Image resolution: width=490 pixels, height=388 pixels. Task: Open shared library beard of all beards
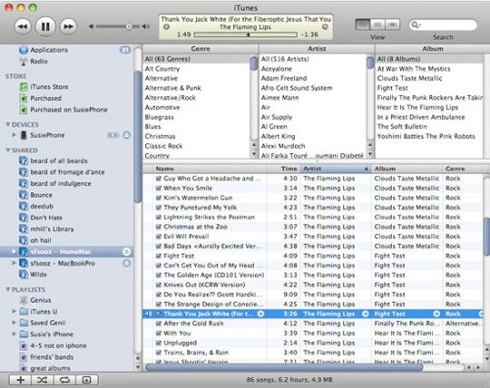pos(59,161)
